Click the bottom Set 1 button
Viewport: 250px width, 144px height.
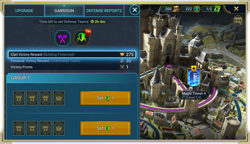tap(105, 128)
